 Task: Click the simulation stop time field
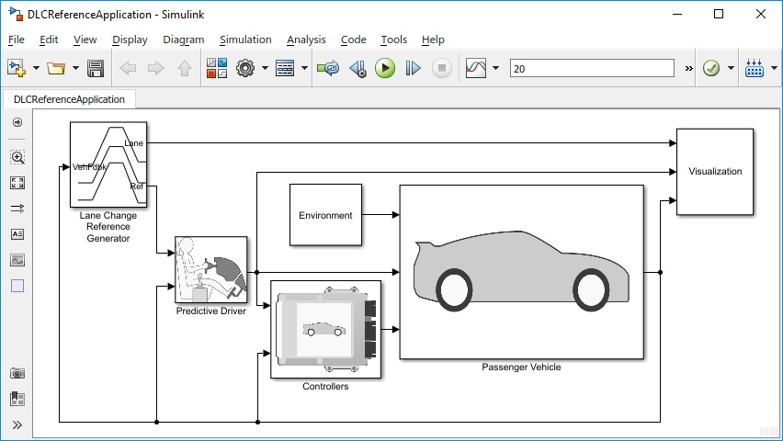coord(592,68)
